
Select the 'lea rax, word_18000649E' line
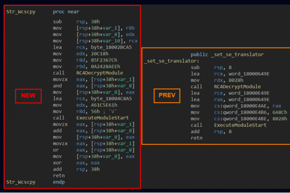point(230,99)
